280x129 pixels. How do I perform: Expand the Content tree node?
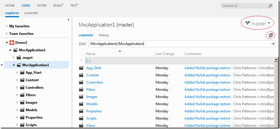pyautogui.click(x=17, y=80)
